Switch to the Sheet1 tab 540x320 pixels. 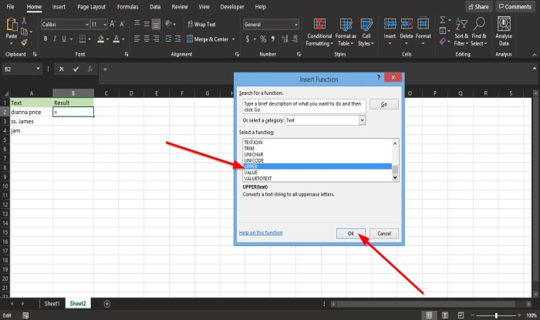[52, 304]
